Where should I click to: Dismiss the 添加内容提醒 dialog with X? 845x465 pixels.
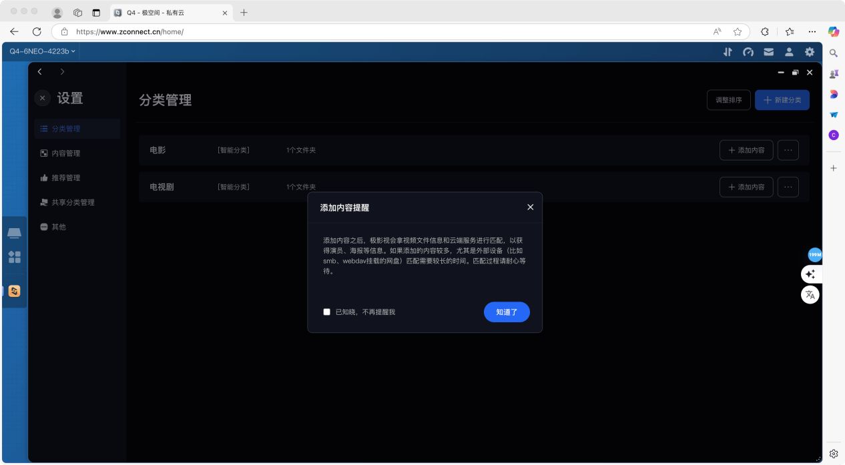531,207
